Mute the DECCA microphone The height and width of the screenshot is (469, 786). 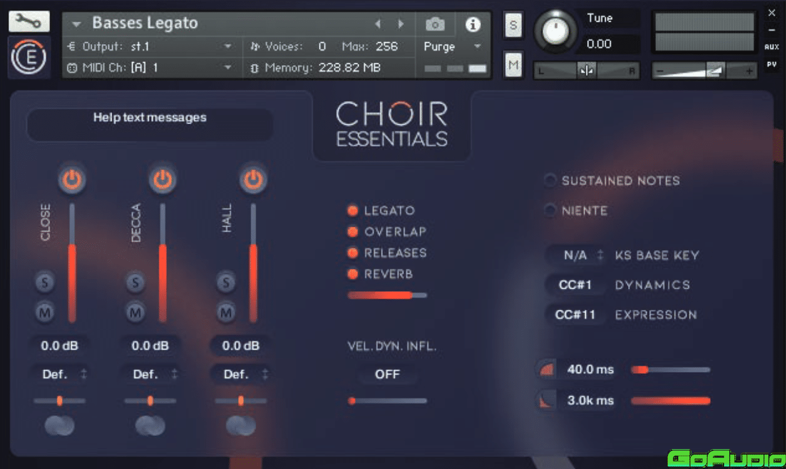(x=136, y=312)
